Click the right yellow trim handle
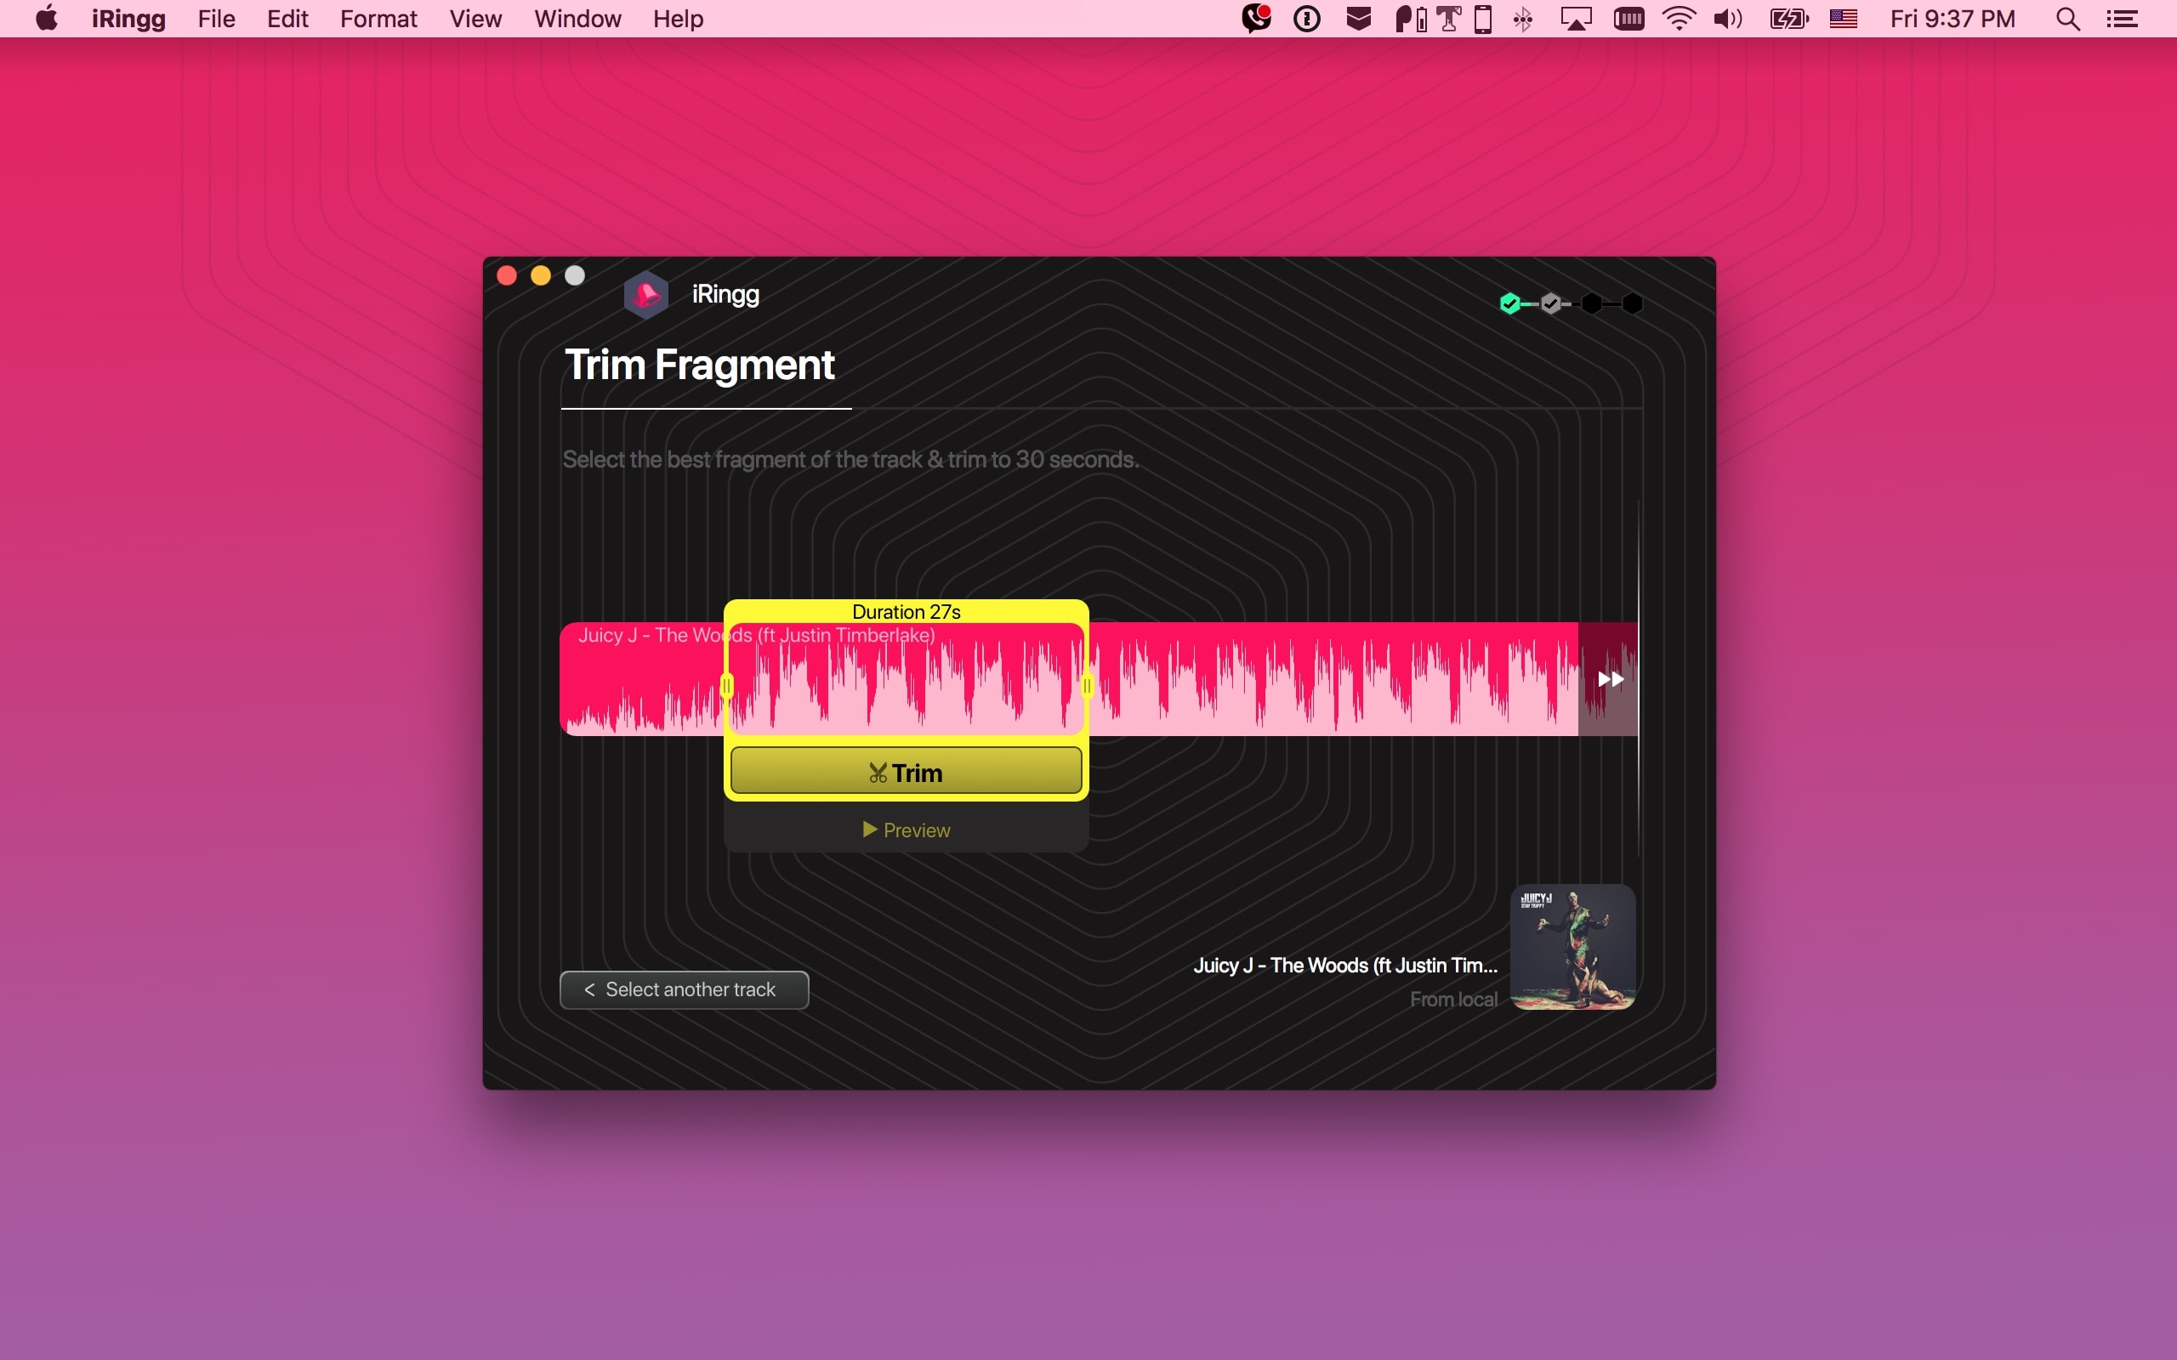Image resolution: width=2177 pixels, height=1360 pixels. click(1087, 686)
